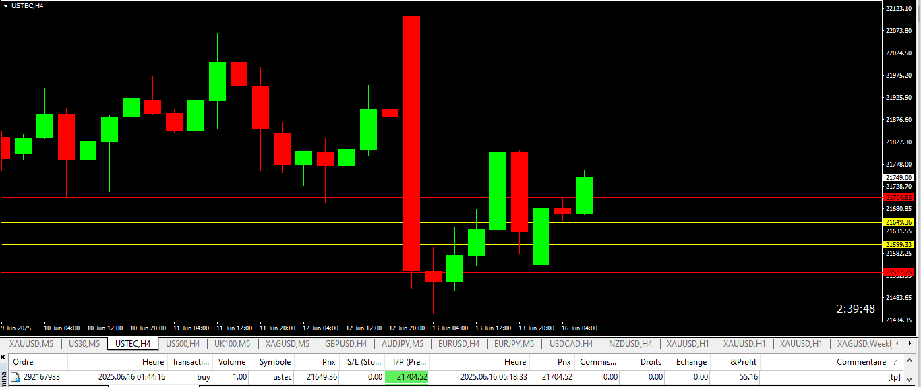Click the yellow 21649.36 price axis label
This screenshot has width=921, height=387.
[x=899, y=222]
